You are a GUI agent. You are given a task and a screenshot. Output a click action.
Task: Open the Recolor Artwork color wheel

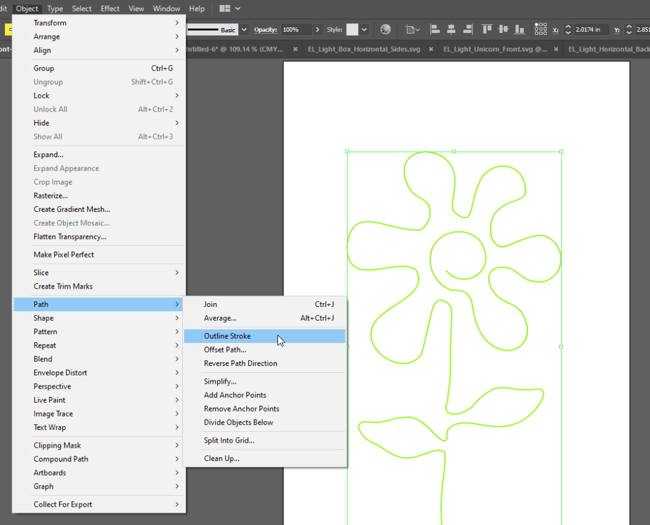coord(386,30)
